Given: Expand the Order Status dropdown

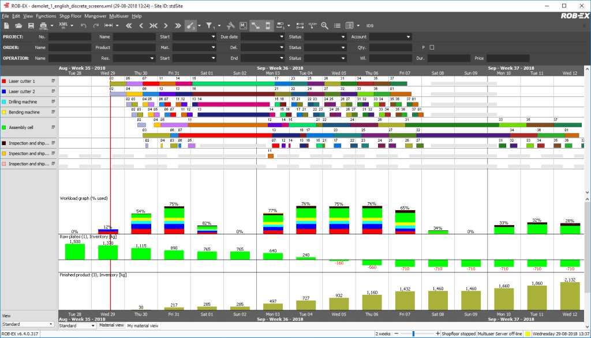Looking at the screenshot, I should tap(342, 47).
